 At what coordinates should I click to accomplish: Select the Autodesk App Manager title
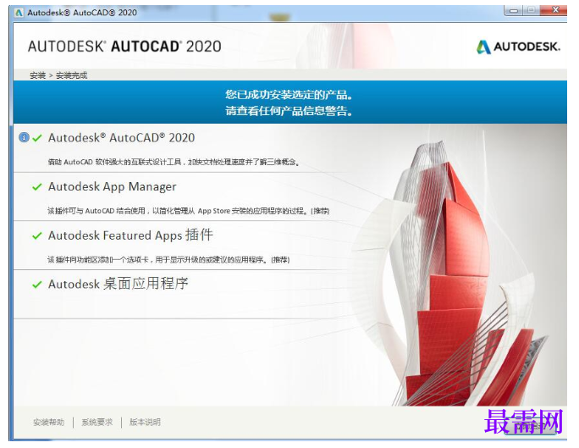[112, 186]
